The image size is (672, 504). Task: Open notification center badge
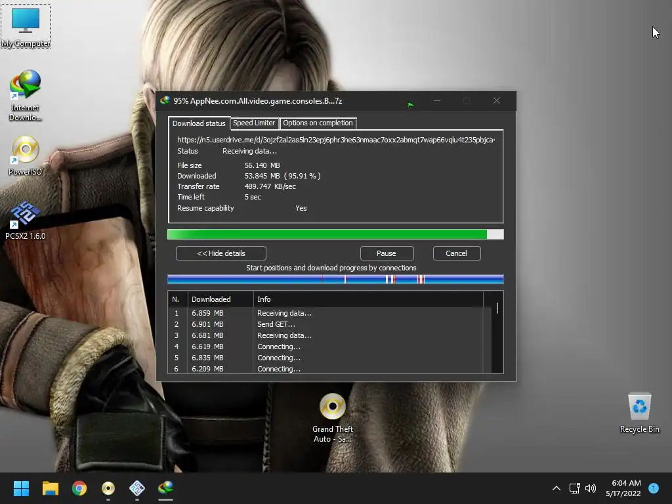tap(654, 488)
